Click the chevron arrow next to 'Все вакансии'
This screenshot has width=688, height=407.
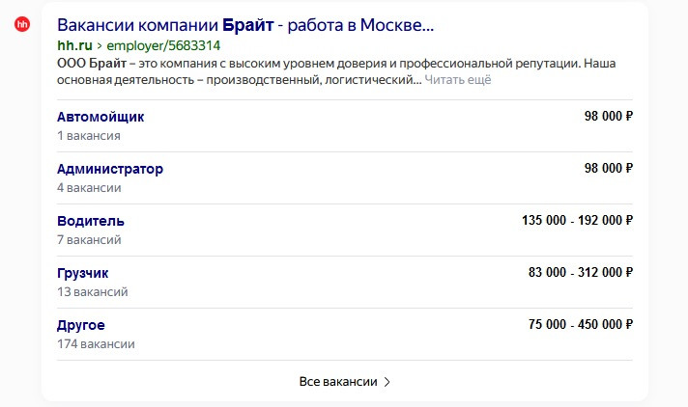pos(387,382)
